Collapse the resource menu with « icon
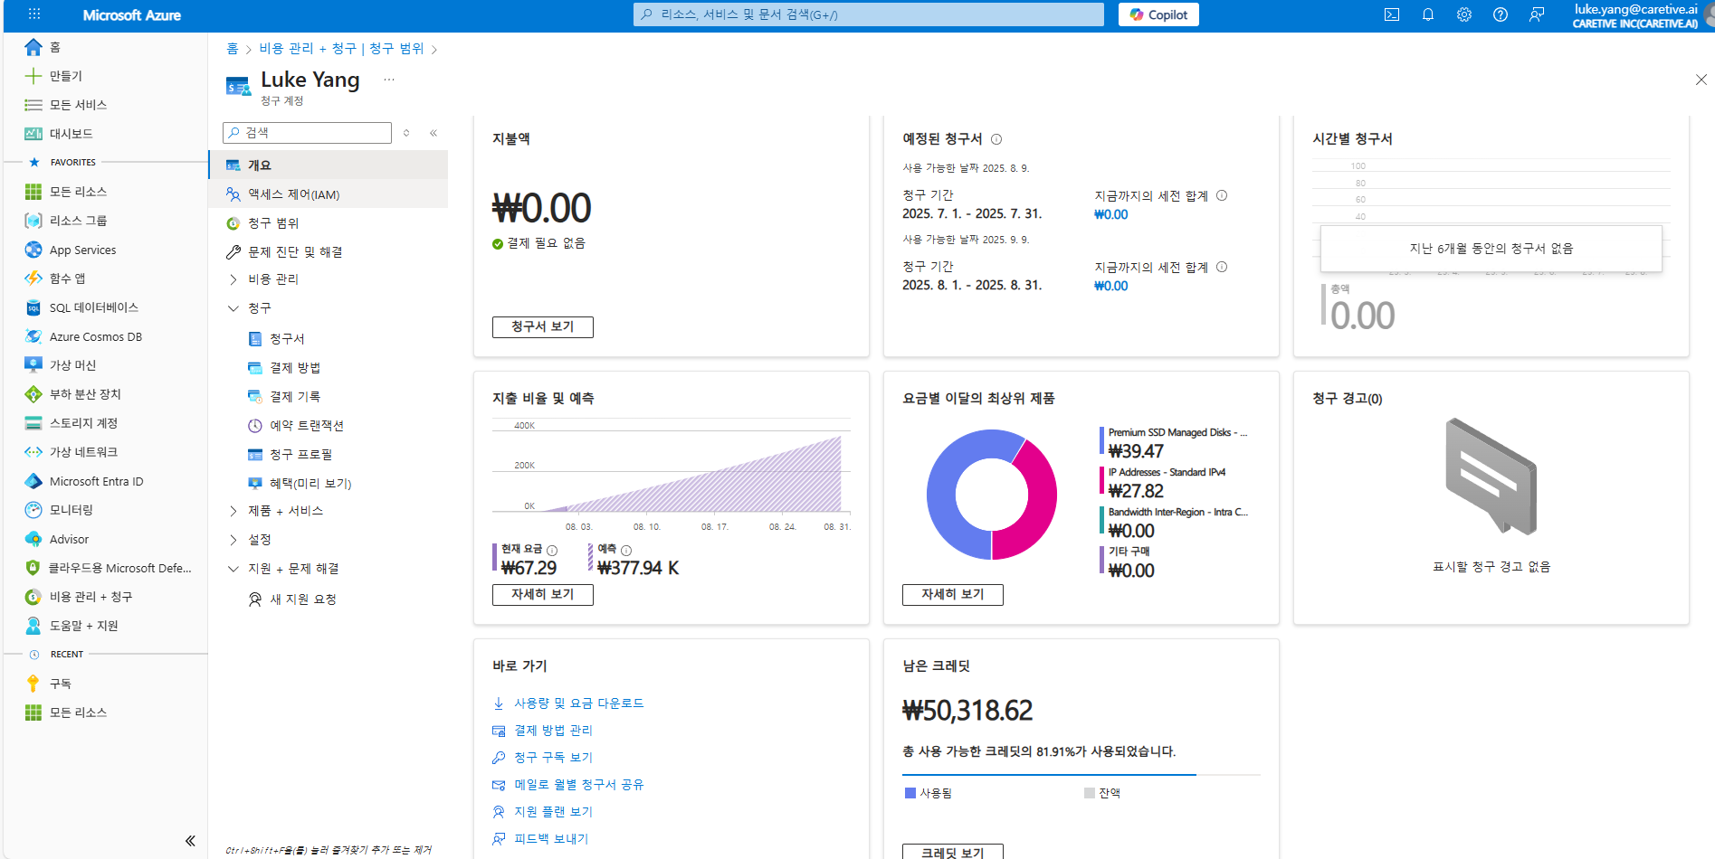The width and height of the screenshot is (1715, 859). click(434, 133)
